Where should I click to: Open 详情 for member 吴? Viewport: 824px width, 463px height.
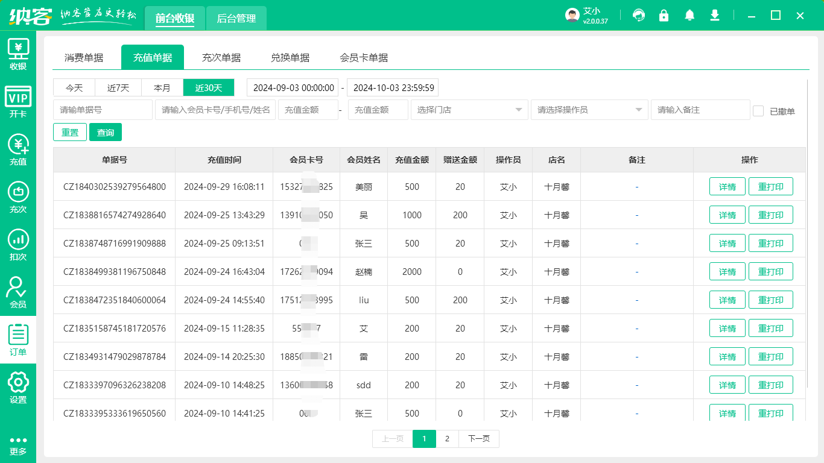click(727, 215)
